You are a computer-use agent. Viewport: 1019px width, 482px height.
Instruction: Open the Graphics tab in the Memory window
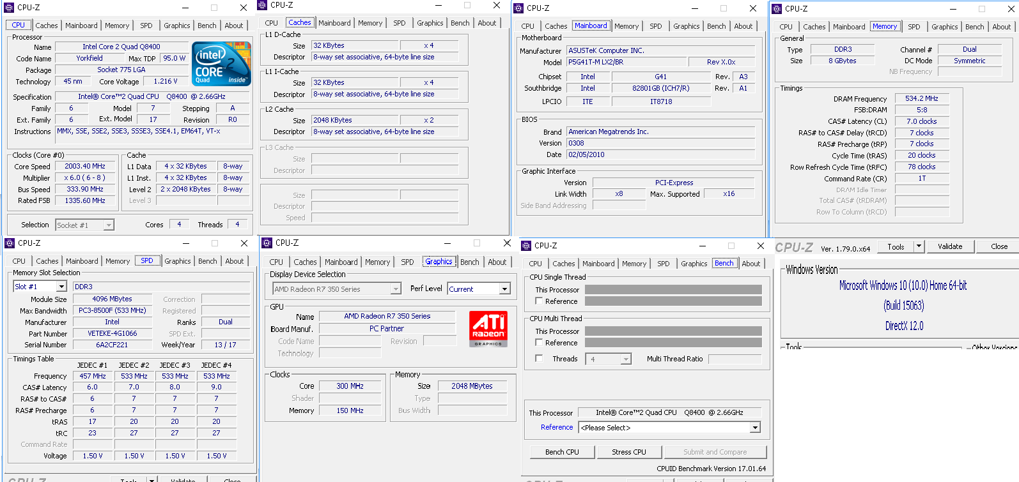(x=945, y=27)
